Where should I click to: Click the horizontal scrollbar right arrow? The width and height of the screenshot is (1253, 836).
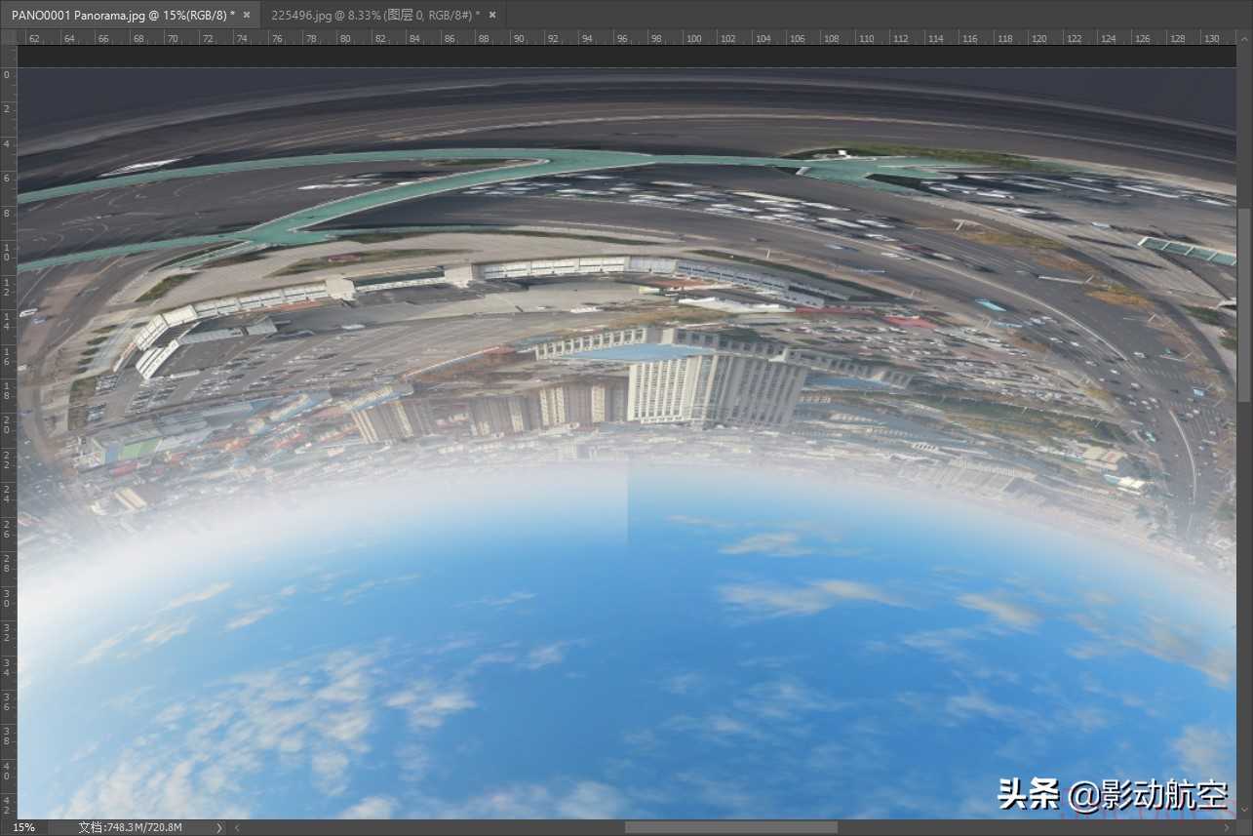[1228, 827]
